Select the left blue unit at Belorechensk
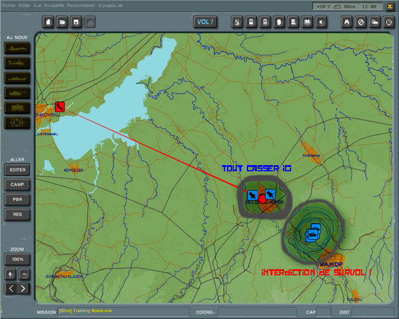This screenshot has width=399, height=319. (252, 196)
